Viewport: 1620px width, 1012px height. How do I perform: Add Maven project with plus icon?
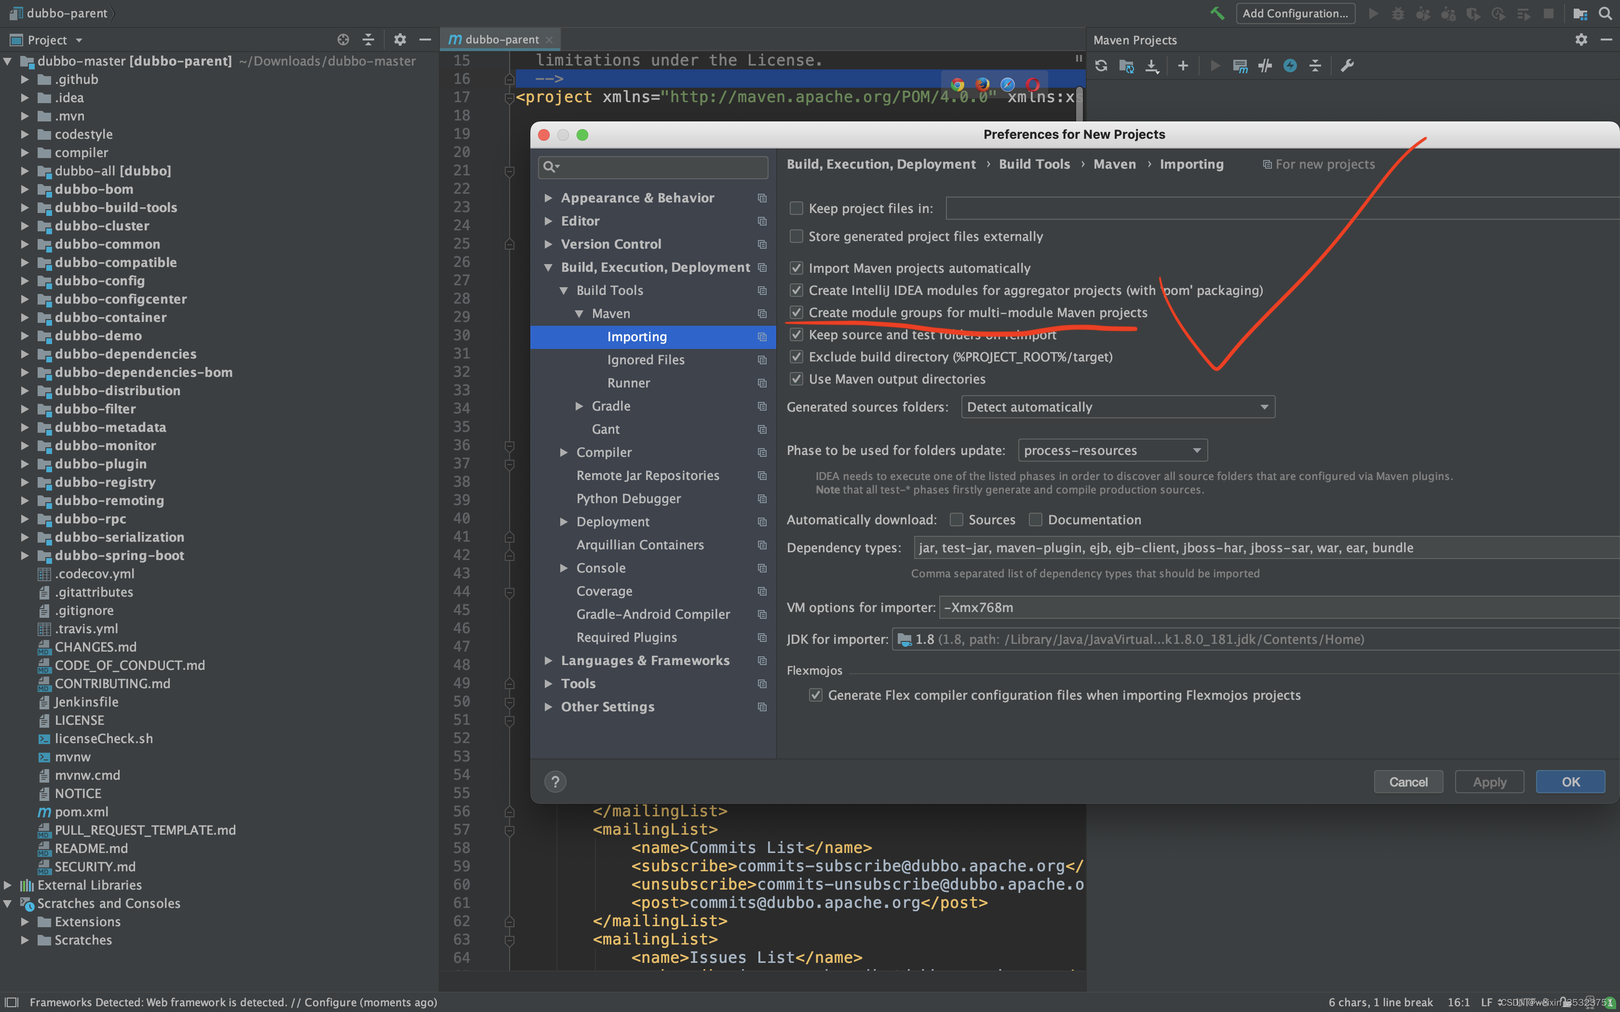point(1183,66)
